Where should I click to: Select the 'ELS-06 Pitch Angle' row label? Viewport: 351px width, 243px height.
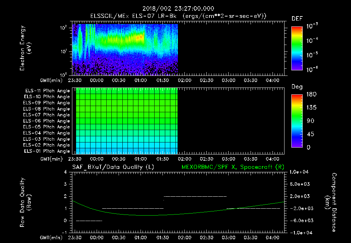point(47,121)
